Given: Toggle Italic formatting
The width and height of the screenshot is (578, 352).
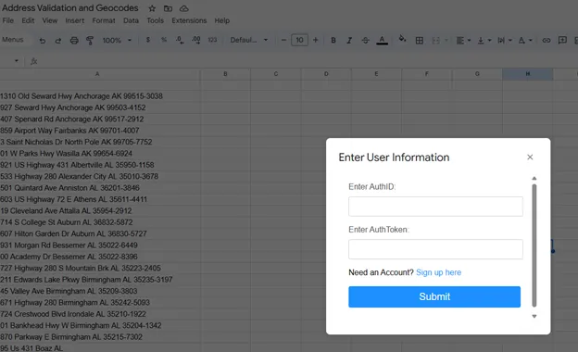Looking at the screenshot, I should tap(349, 40).
